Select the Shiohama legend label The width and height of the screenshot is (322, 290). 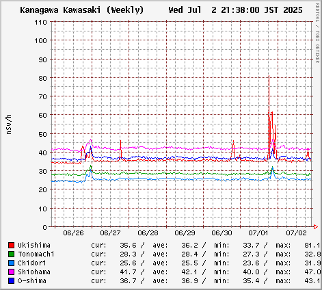(34, 272)
